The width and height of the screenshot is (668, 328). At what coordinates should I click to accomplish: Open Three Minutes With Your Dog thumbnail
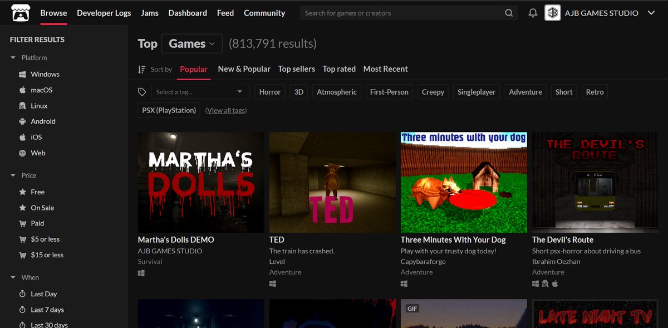tap(464, 182)
